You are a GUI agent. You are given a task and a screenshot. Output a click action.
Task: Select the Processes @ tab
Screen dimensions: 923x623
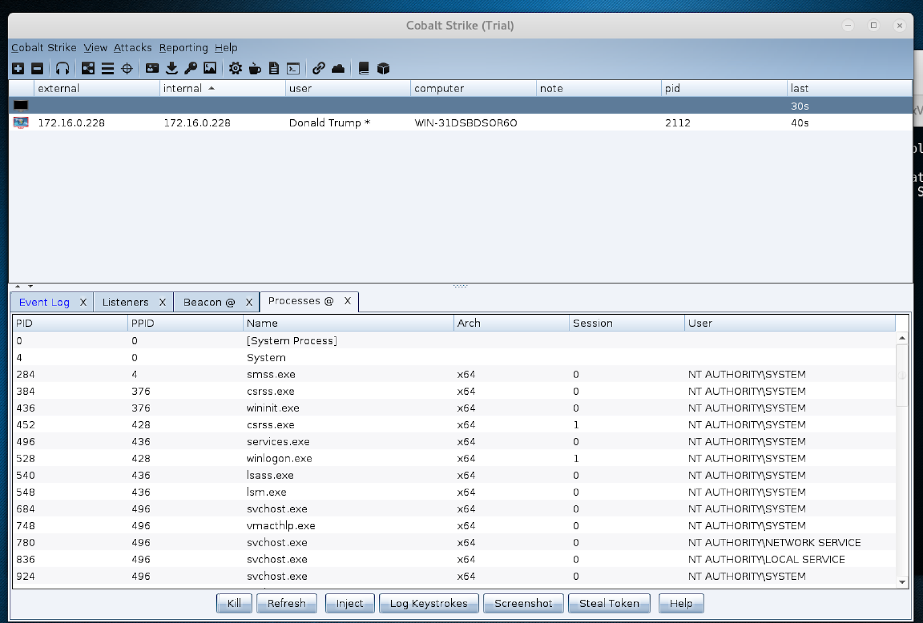pyautogui.click(x=301, y=301)
